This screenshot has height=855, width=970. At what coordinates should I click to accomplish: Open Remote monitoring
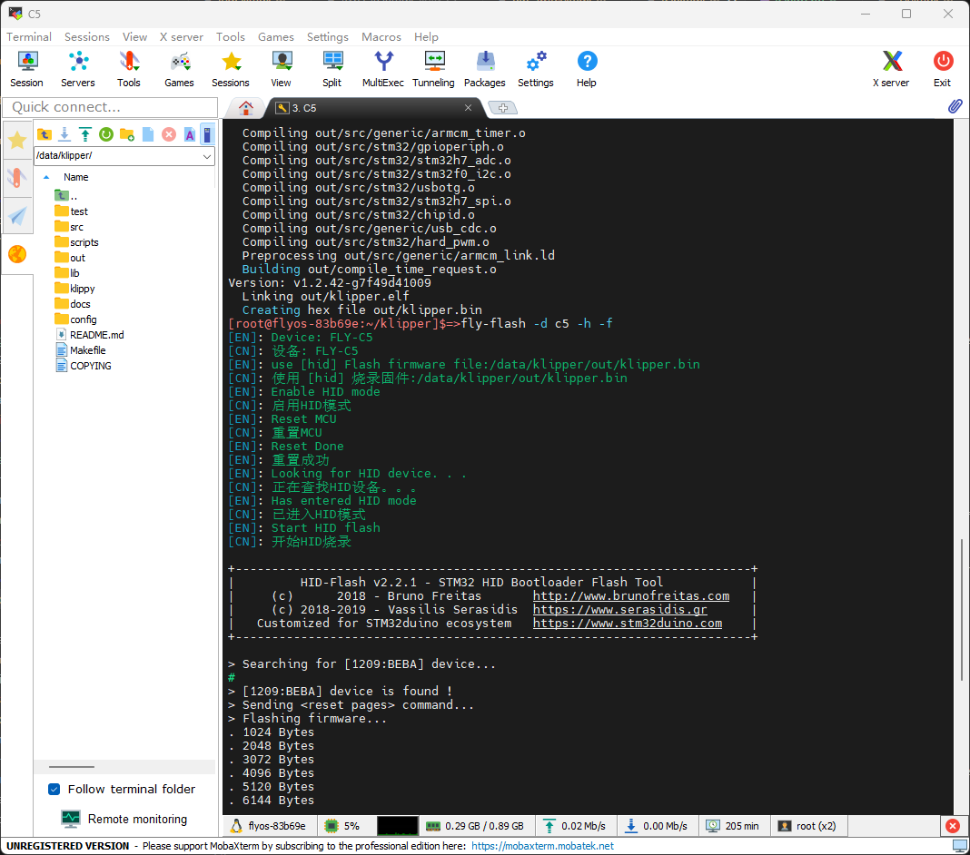click(124, 819)
